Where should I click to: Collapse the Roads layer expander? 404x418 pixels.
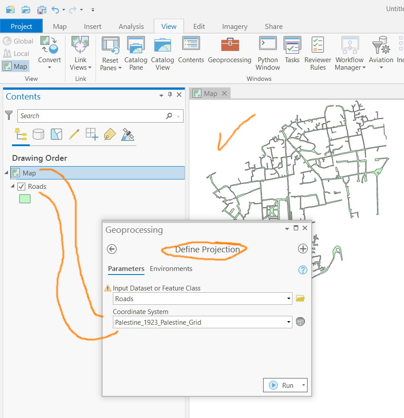point(12,186)
